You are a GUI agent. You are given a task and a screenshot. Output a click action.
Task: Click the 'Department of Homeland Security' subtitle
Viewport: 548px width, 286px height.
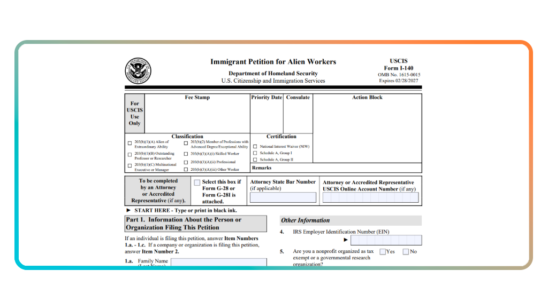(x=273, y=74)
